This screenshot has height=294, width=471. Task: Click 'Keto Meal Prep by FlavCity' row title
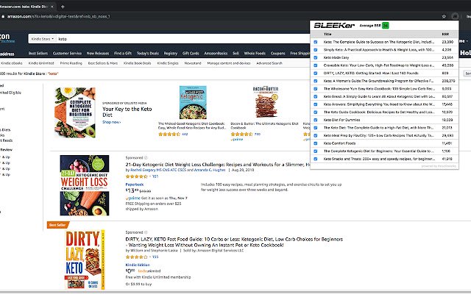point(378,135)
